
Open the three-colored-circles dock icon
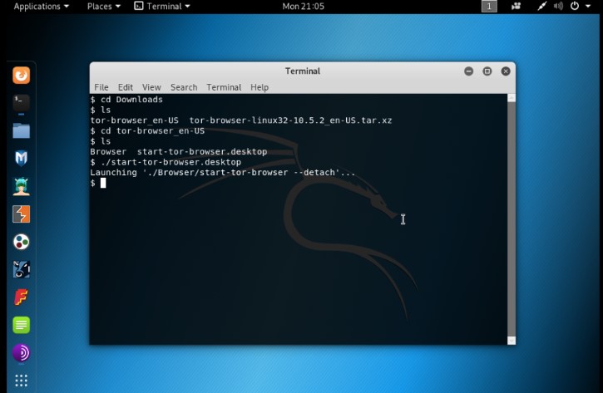[x=21, y=242]
